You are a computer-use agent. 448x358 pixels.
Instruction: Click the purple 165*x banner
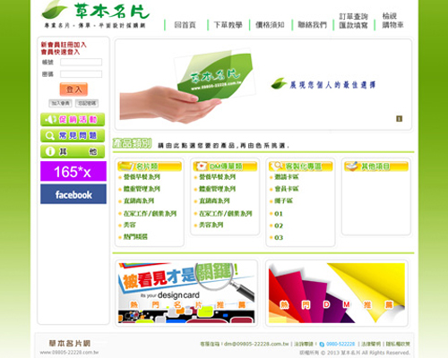tap(73, 171)
